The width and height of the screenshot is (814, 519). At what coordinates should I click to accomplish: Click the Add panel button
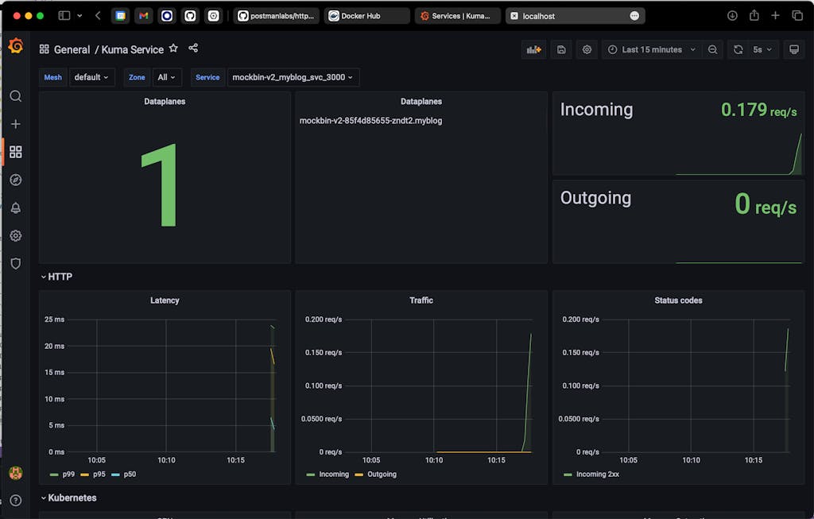533,49
